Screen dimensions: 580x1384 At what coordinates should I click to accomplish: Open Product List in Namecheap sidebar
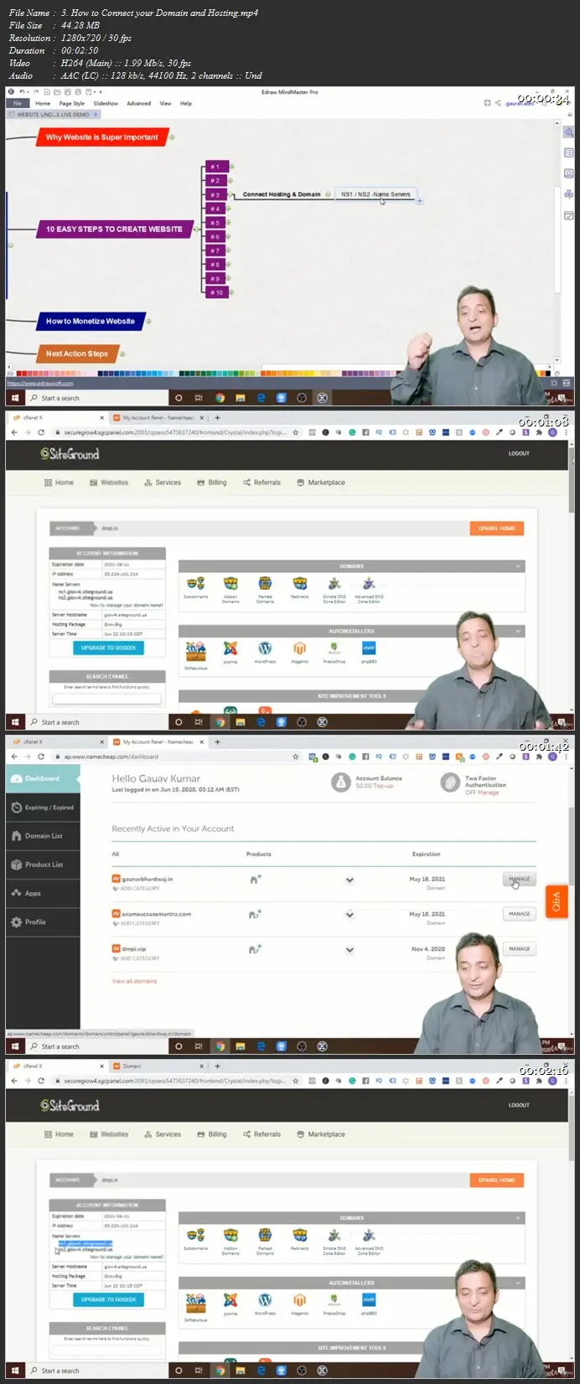tap(42, 865)
